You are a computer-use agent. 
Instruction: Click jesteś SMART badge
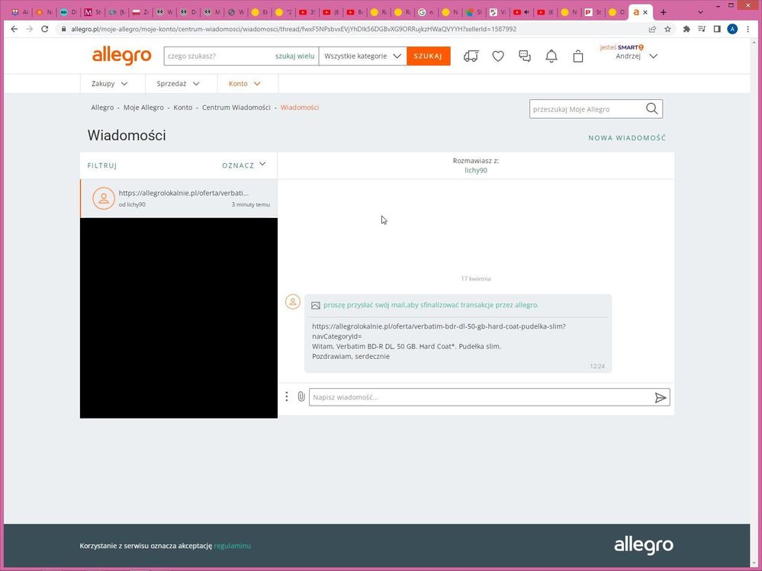coord(622,47)
